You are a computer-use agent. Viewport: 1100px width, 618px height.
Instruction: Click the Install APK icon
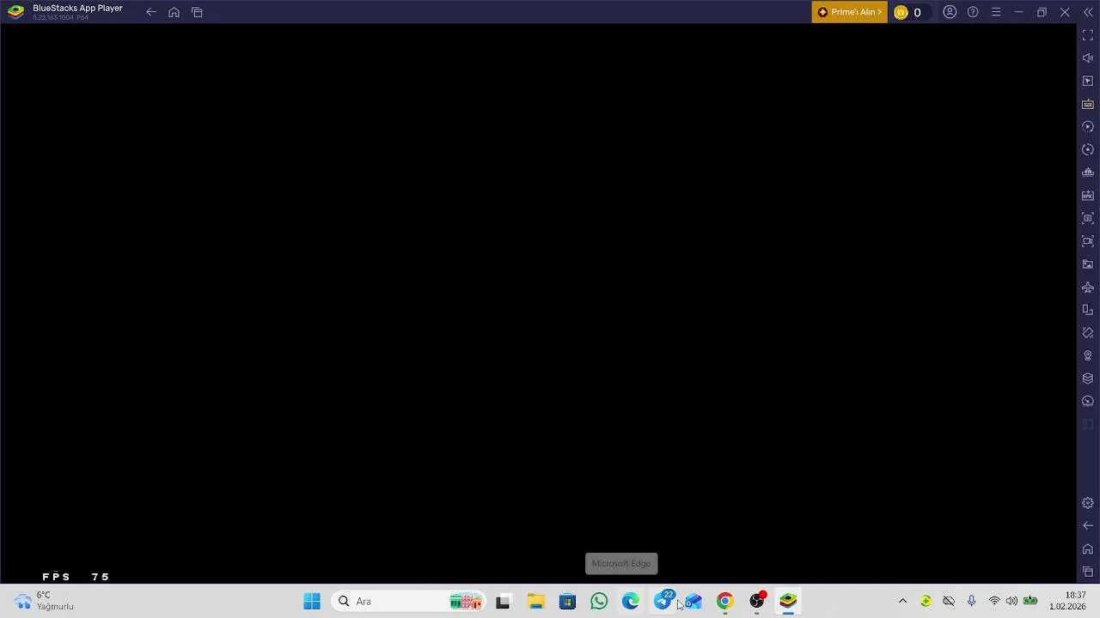1088,196
